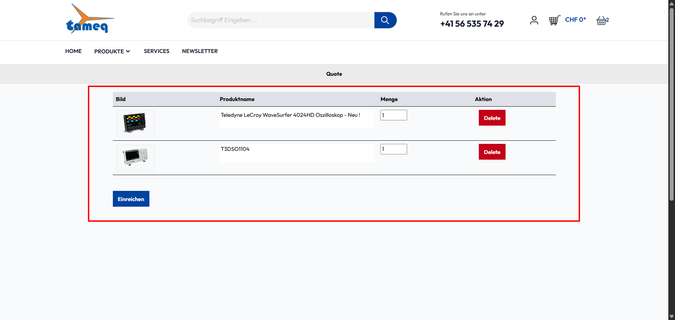
Task: Click the CHF 0* cart total
Action: [575, 20]
